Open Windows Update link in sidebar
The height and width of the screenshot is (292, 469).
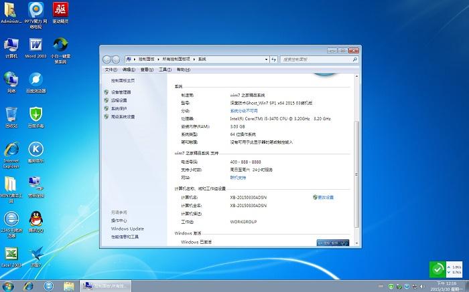(127, 229)
